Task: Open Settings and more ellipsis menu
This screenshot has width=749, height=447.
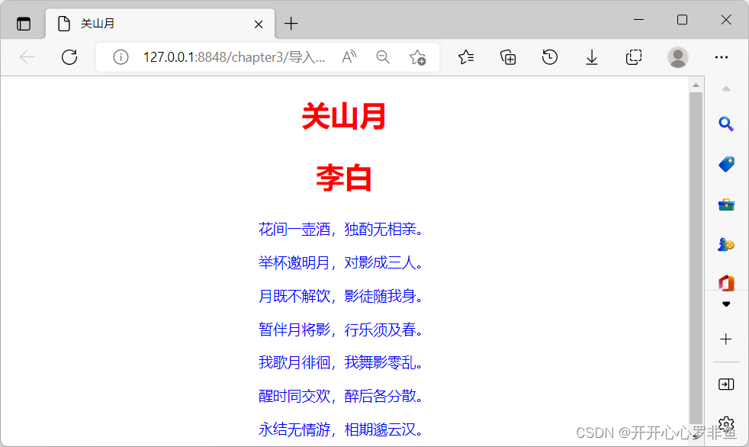Action: [x=722, y=57]
